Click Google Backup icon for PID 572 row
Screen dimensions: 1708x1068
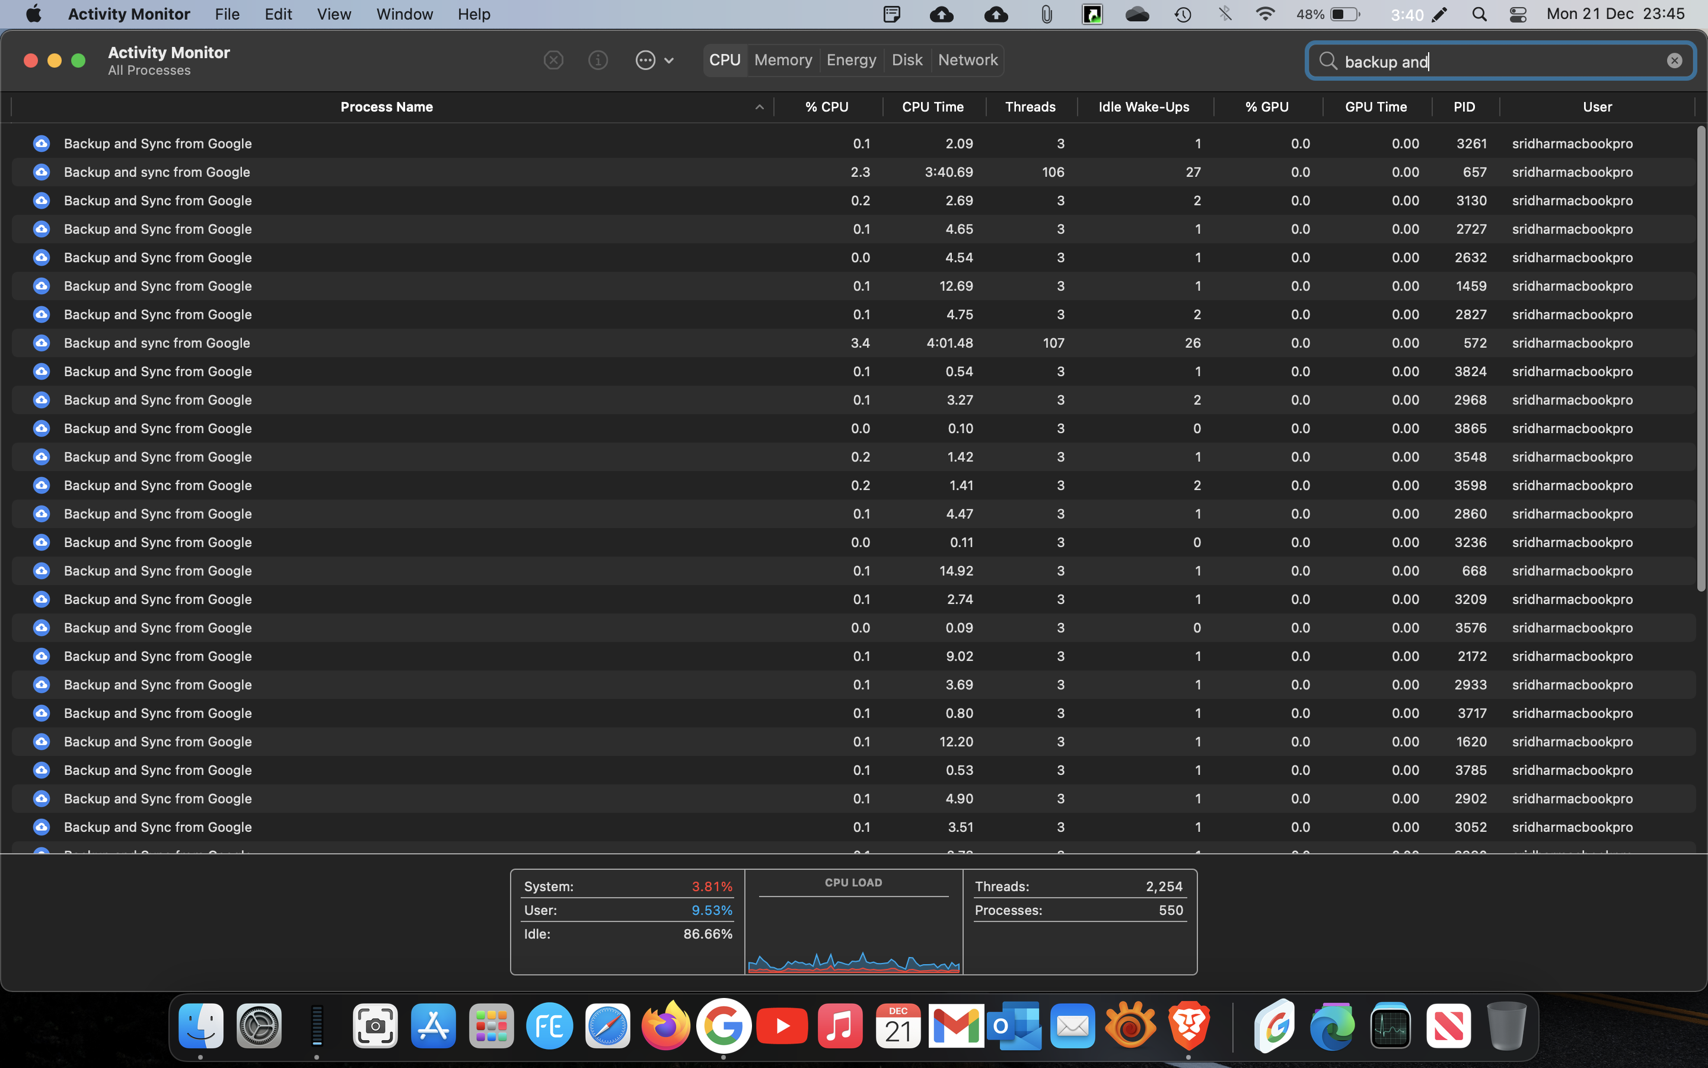pos(42,344)
